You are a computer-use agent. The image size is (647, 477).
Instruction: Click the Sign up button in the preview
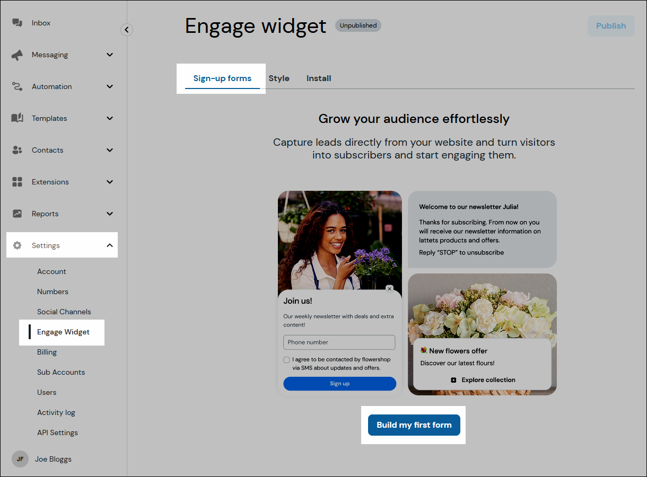point(339,383)
